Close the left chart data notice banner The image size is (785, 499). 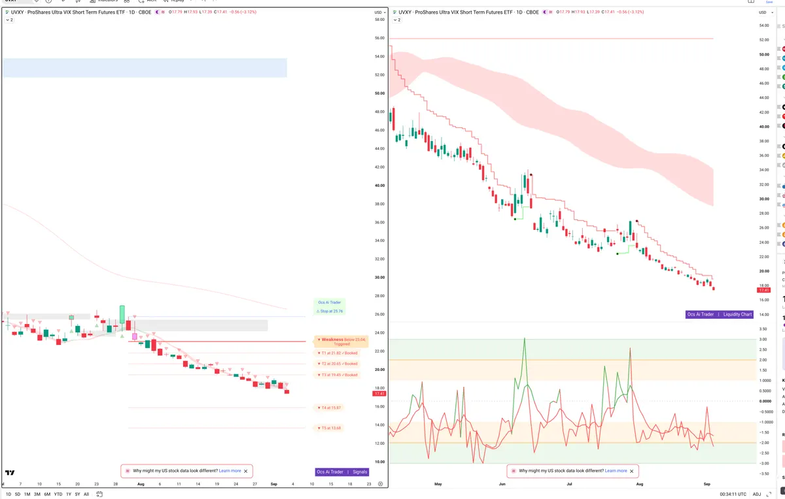[x=246, y=471]
